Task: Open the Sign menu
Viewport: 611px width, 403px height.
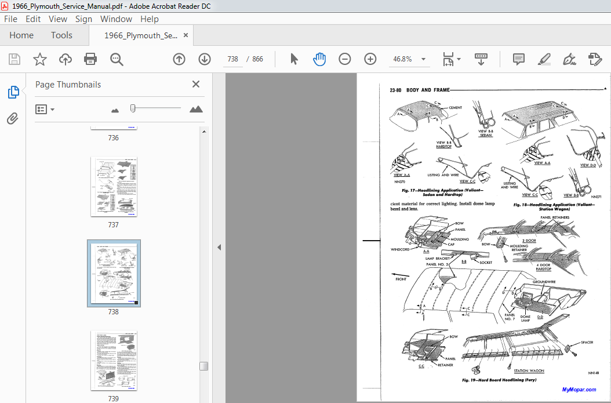Action: tap(83, 19)
